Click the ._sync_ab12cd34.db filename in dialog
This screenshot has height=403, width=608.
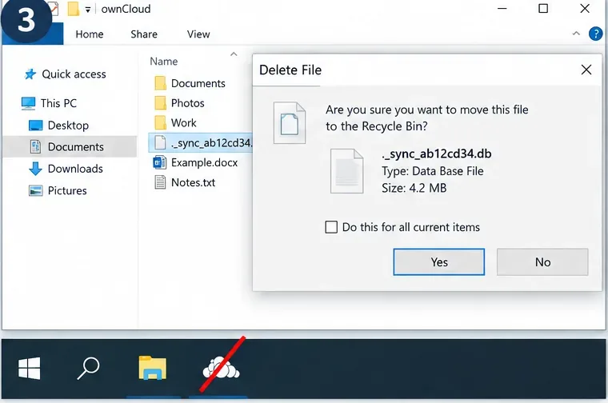[x=437, y=154]
